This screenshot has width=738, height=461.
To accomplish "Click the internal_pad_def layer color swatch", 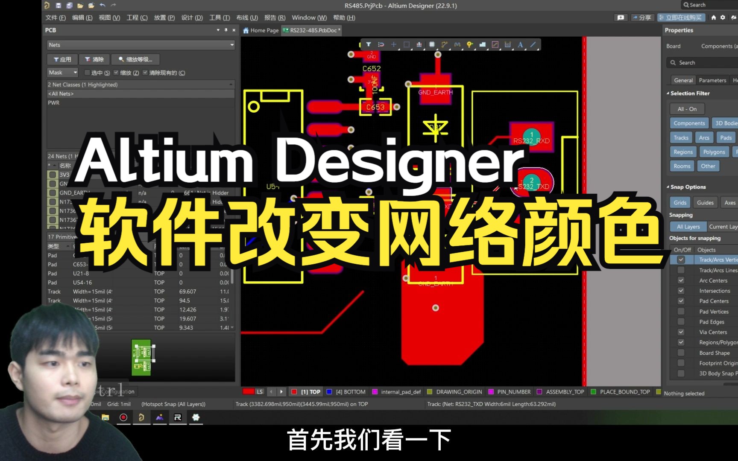I will tap(375, 391).
